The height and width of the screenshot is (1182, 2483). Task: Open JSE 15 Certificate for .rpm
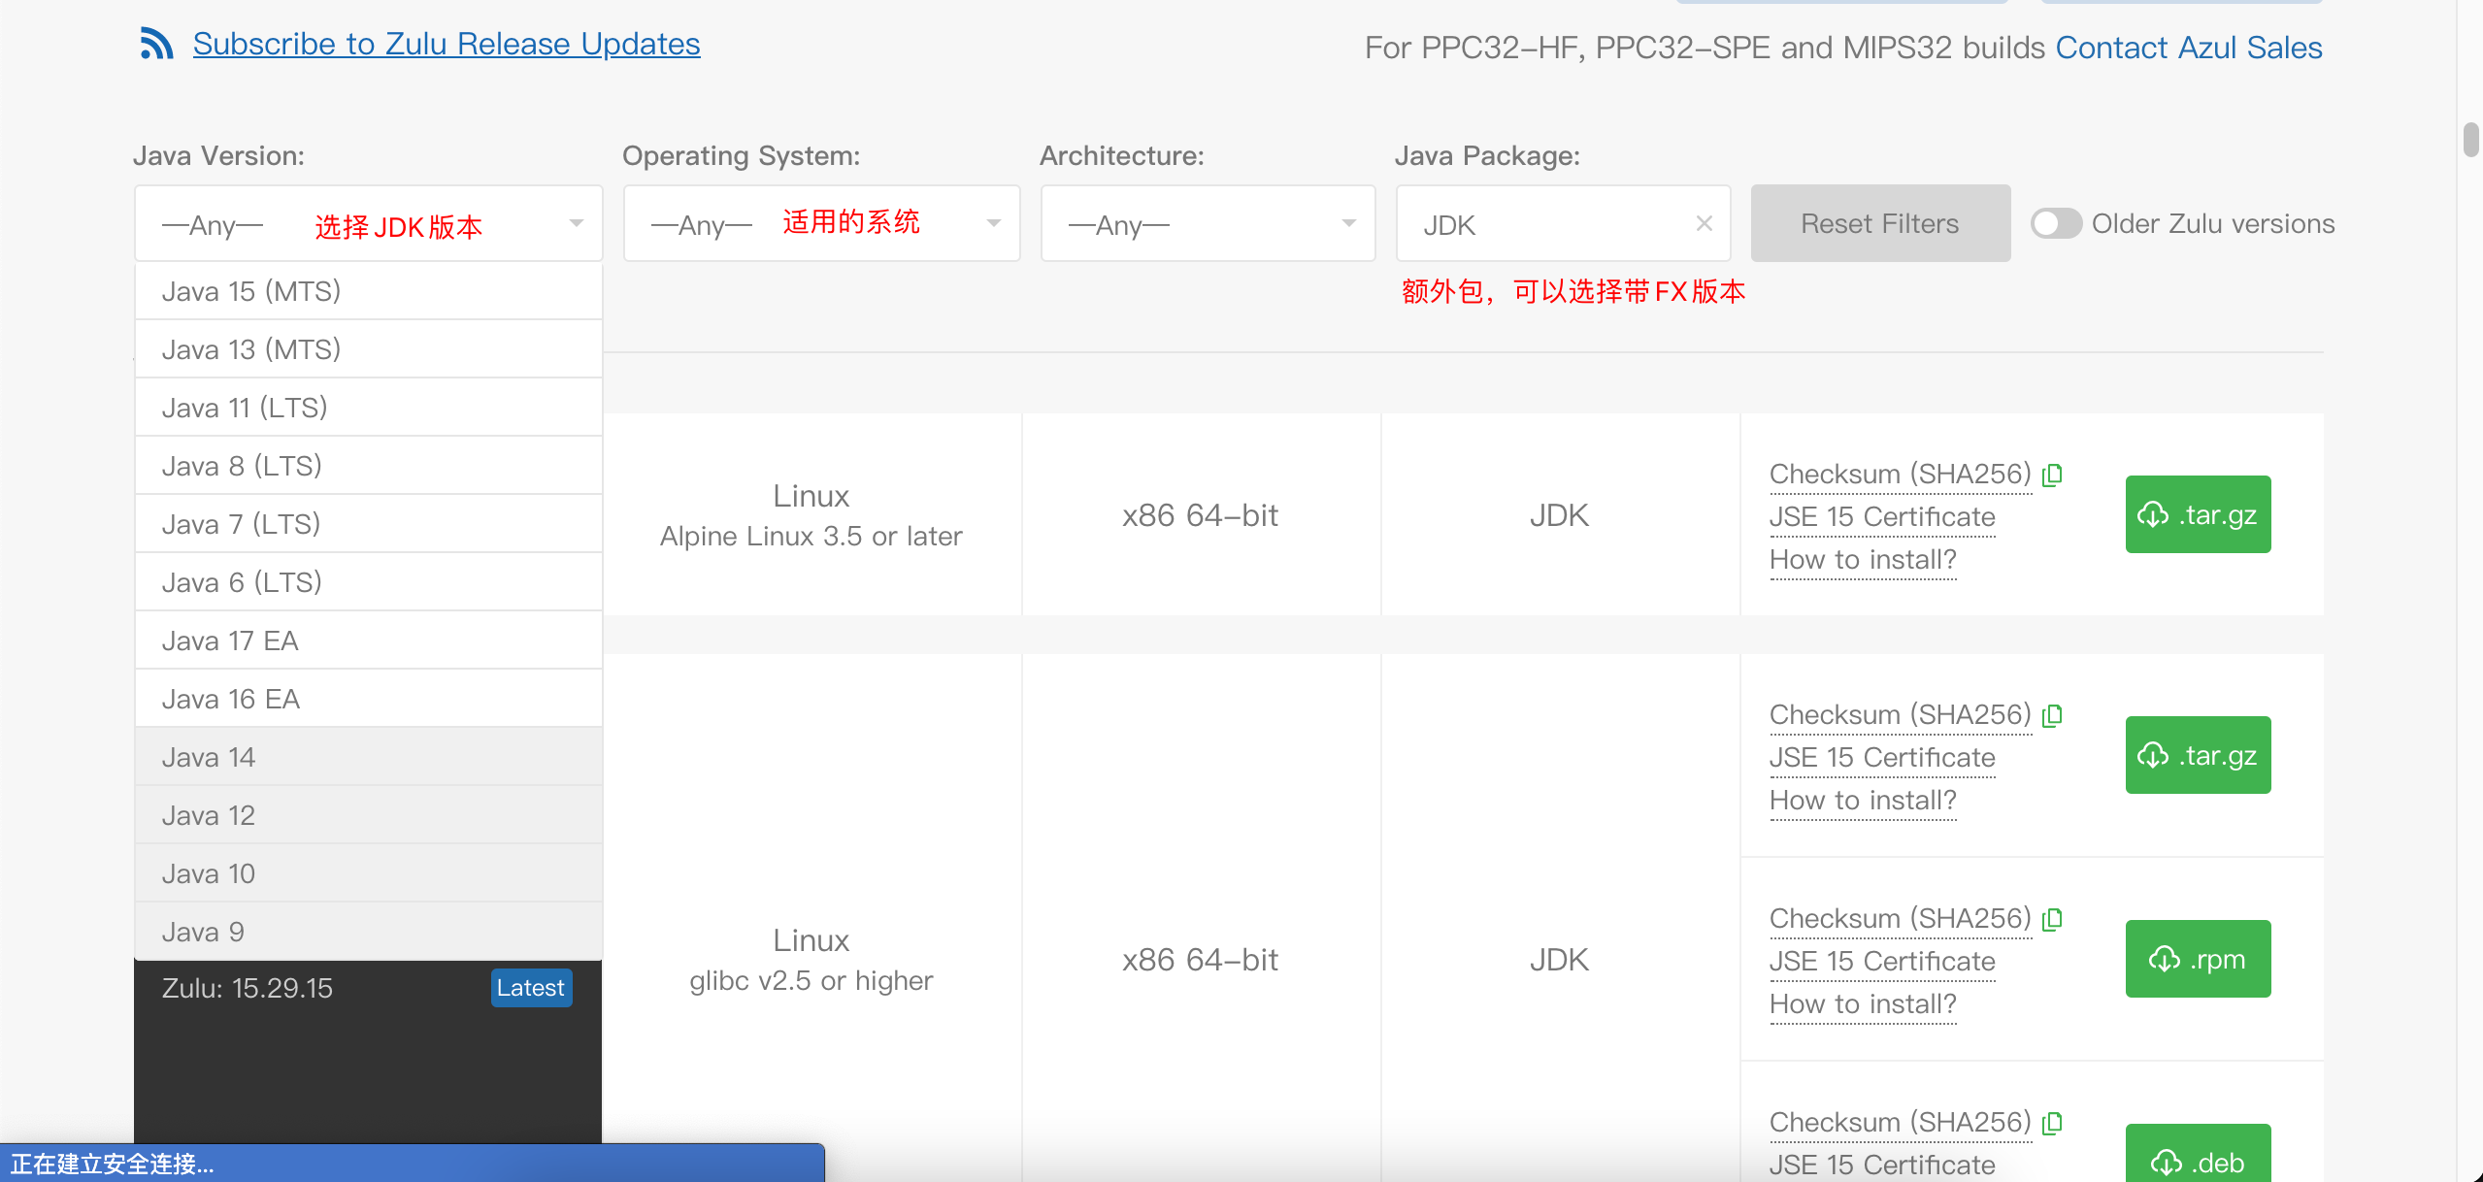click(x=1882, y=961)
